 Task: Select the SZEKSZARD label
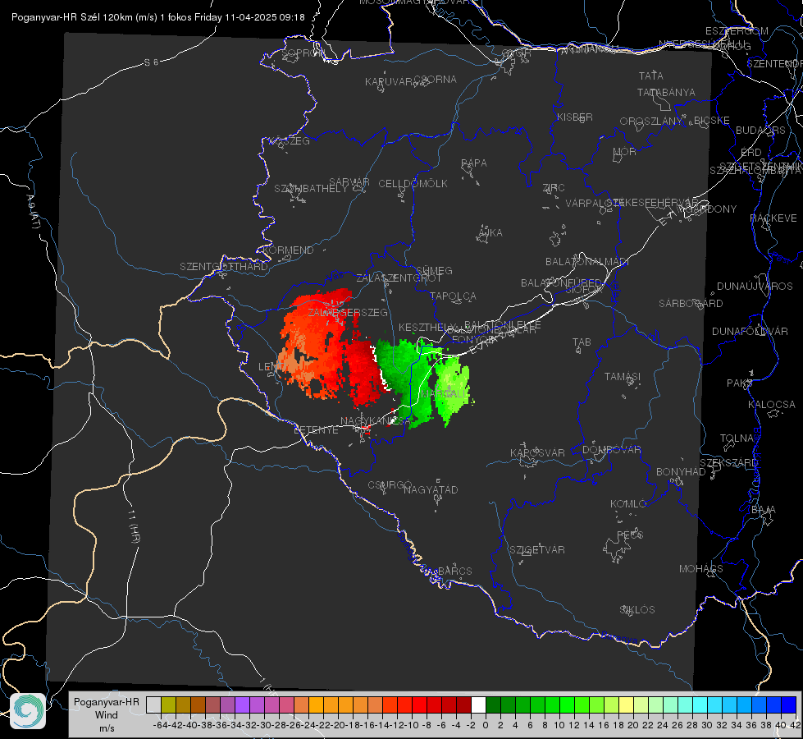point(728,463)
